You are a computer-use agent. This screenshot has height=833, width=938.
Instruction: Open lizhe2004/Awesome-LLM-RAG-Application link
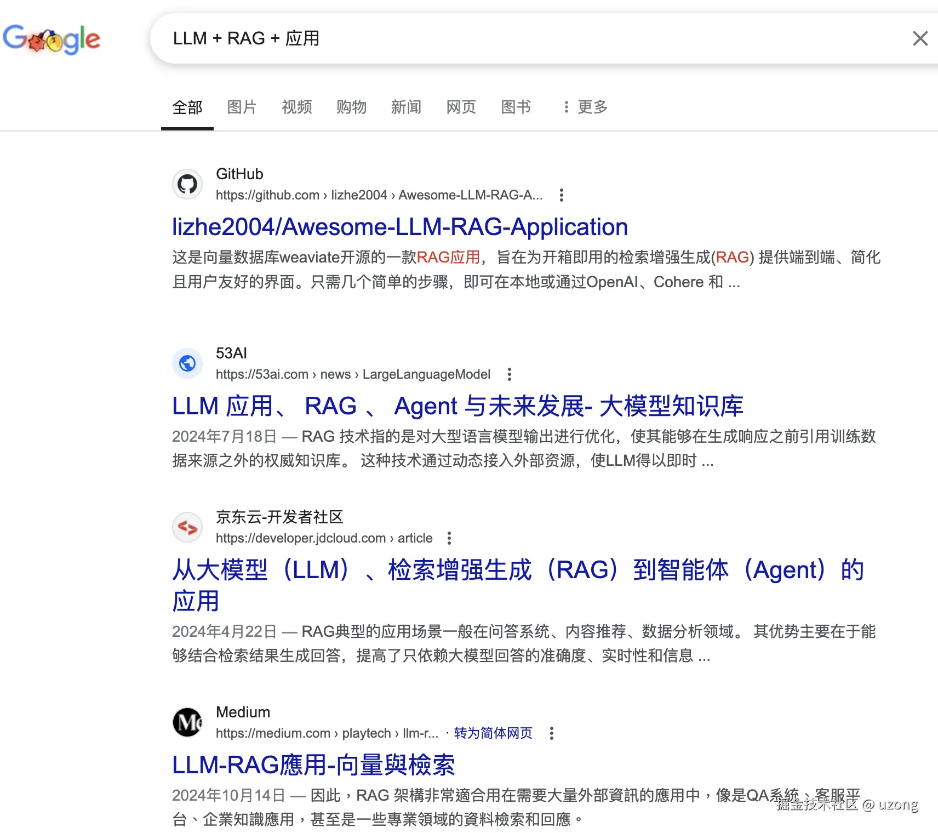click(400, 227)
